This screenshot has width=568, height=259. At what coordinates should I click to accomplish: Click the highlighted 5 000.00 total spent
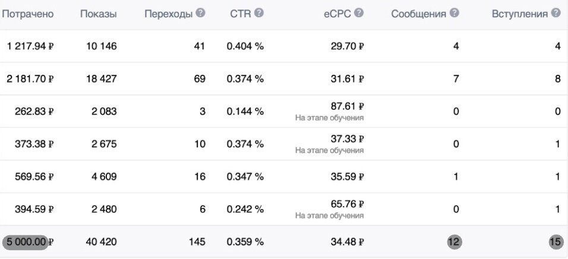(26, 242)
